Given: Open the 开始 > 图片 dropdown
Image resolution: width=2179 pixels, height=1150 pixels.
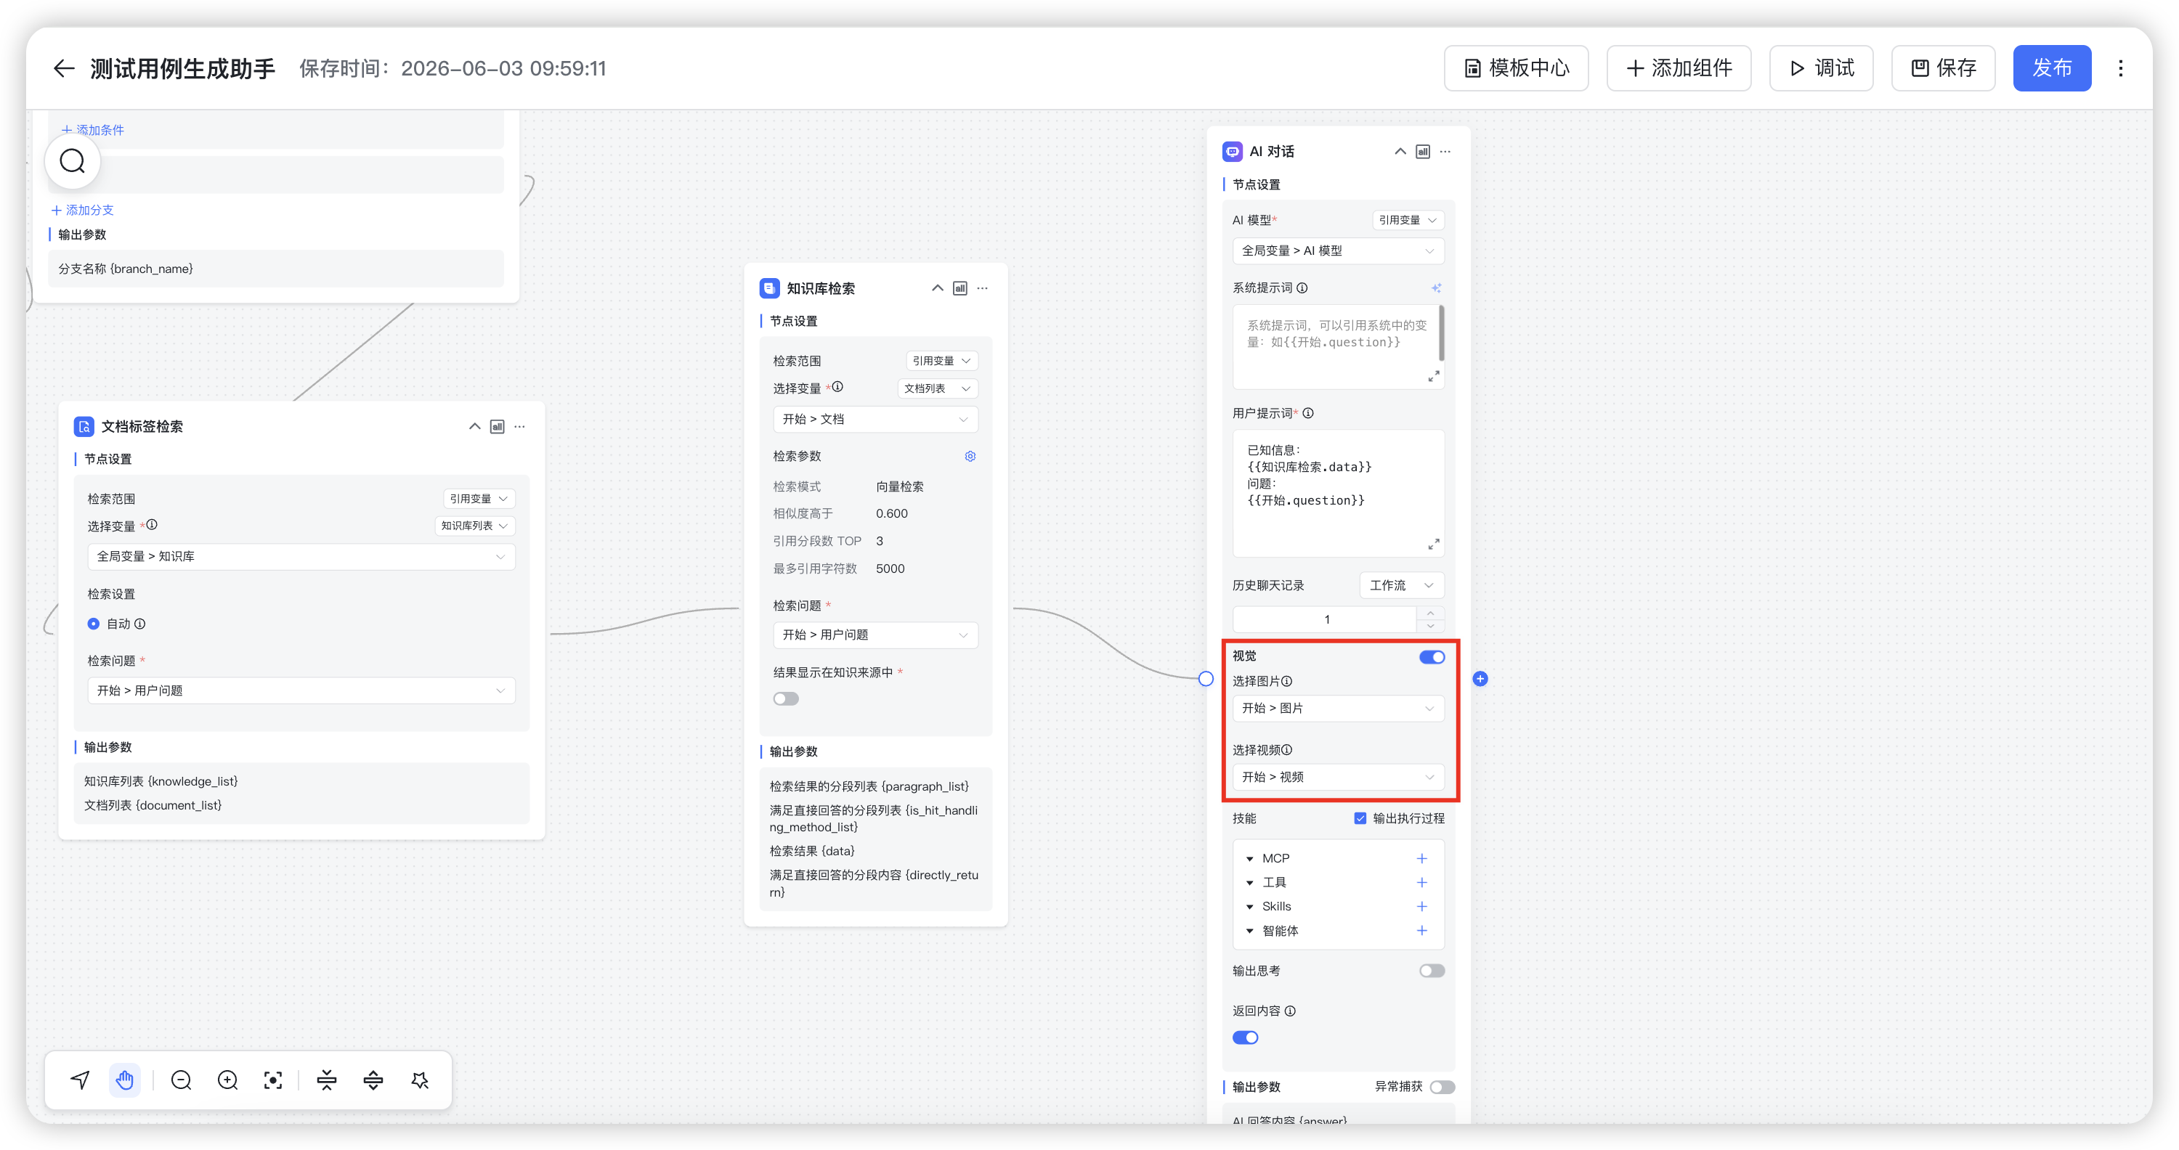Looking at the screenshot, I should tap(1338, 708).
